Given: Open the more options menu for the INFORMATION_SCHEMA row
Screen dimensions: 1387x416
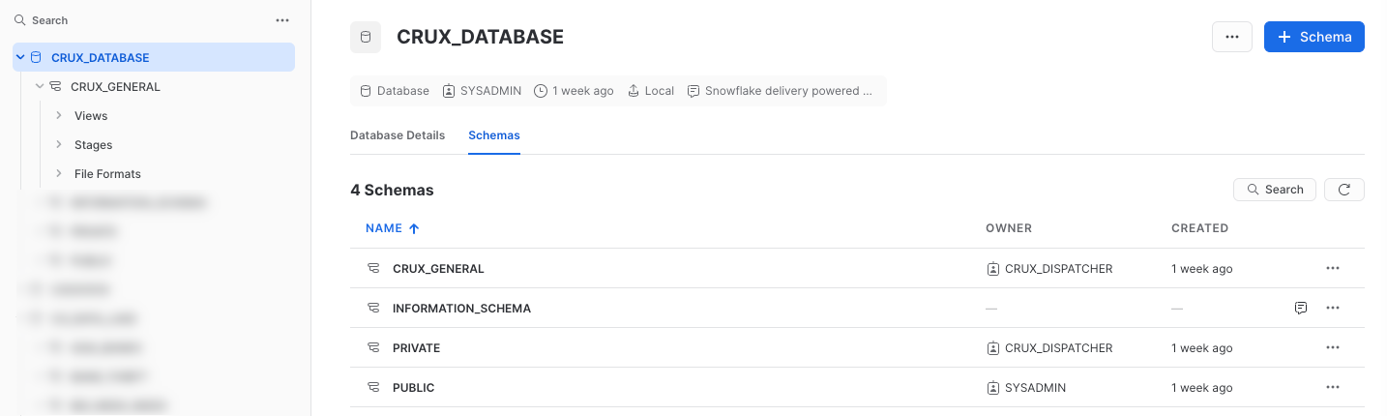Looking at the screenshot, I should click(x=1333, y=308).
